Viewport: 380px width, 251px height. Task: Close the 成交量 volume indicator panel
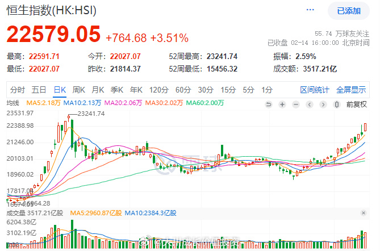click(x=364, y=213)
